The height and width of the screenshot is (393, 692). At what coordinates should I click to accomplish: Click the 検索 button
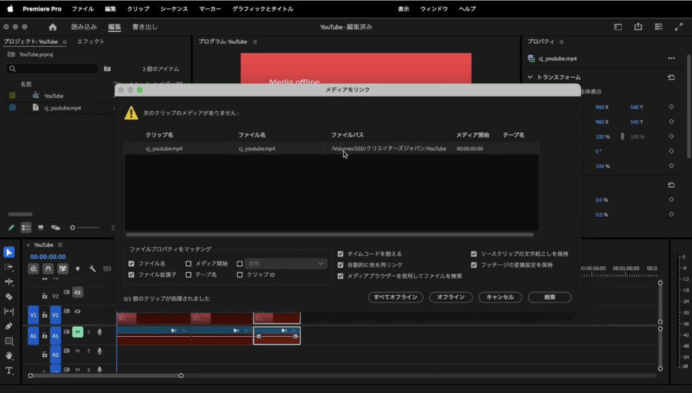(549, 297)
